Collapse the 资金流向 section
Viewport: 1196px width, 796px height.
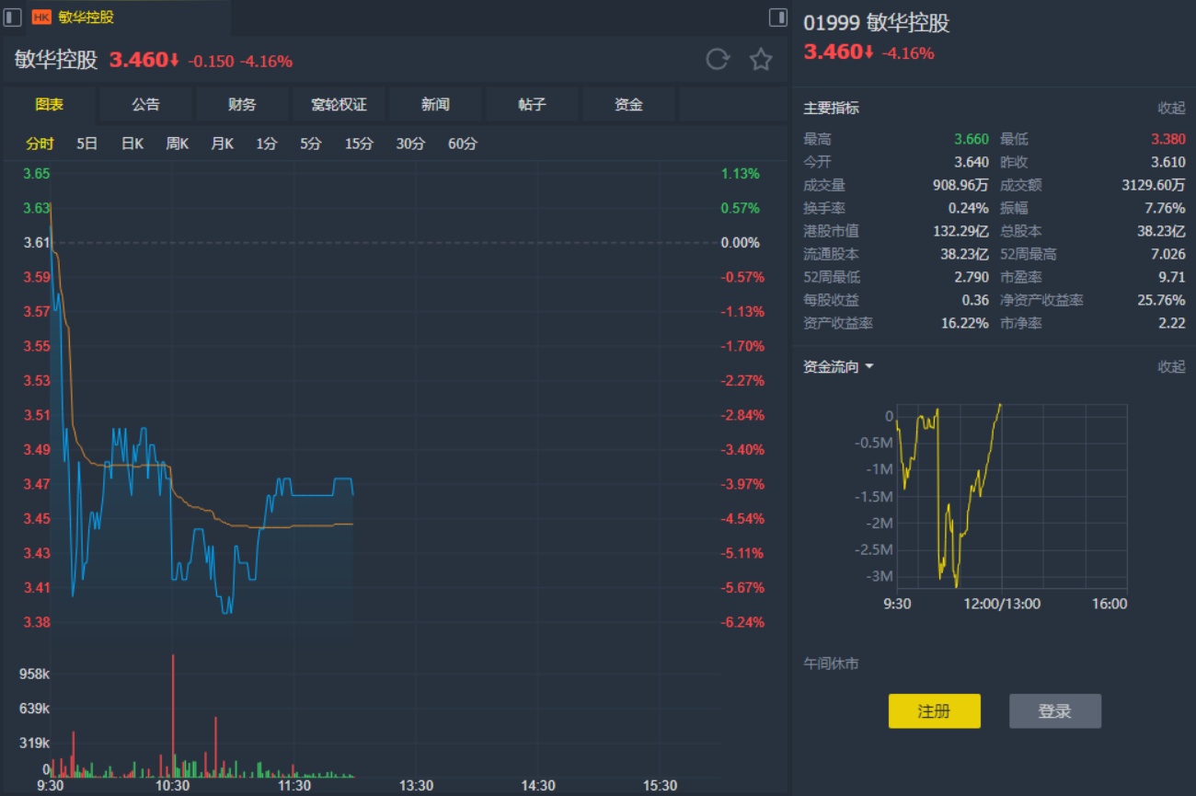click(x=1171, y=366)
